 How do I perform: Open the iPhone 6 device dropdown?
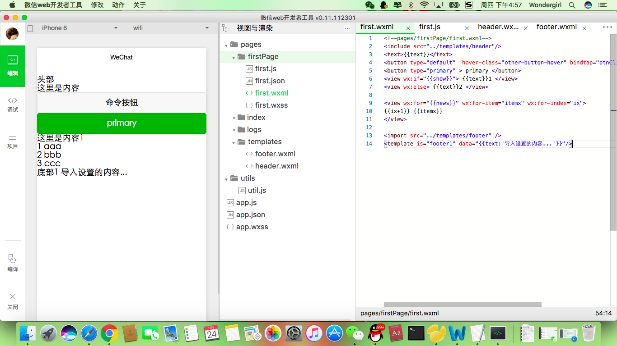pos(79,28)
